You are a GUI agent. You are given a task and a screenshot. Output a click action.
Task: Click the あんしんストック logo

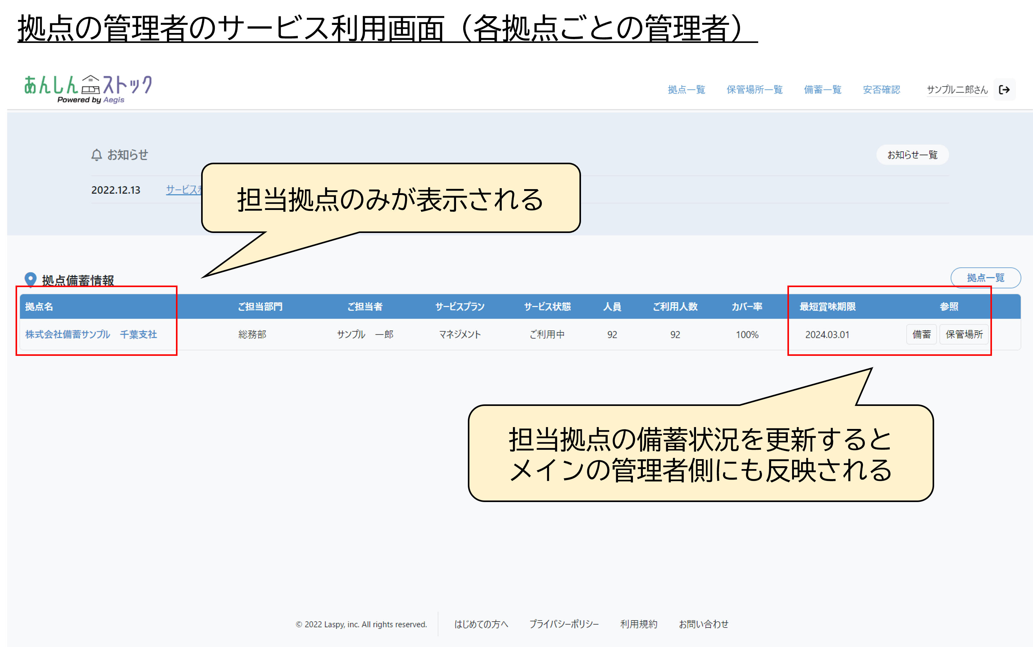click(88, 89)
